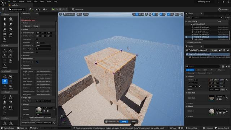The height and width of the screenshot is (130, 231).
Task: Select the Arrow shape tool
Action: [x=10, y=30]
